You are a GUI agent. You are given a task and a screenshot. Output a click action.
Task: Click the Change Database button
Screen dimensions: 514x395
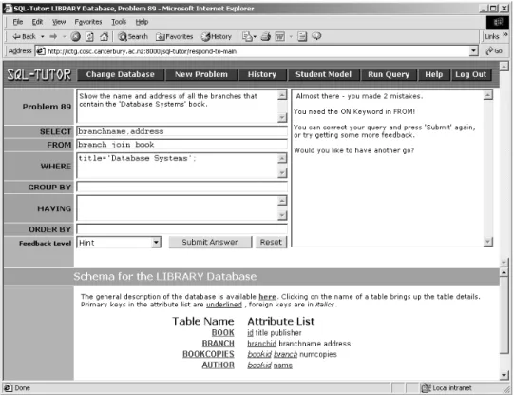click(x=121, y=74)
